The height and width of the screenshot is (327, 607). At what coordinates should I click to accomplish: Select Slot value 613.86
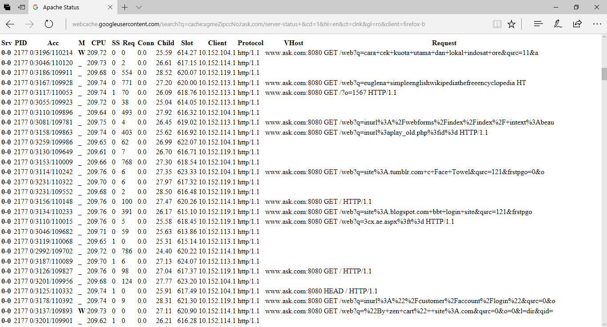click(x=187, y=232)
